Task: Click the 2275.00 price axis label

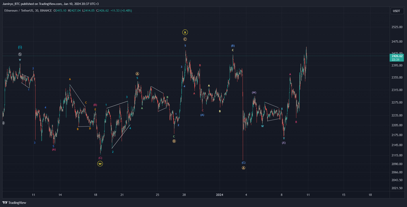Action: click(396, 103)
